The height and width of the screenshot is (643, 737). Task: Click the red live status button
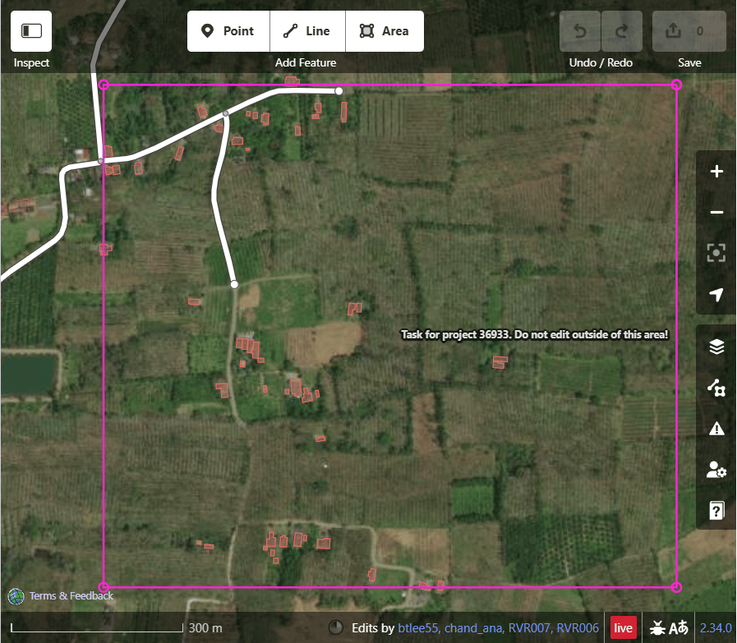[x=624, y=628]
